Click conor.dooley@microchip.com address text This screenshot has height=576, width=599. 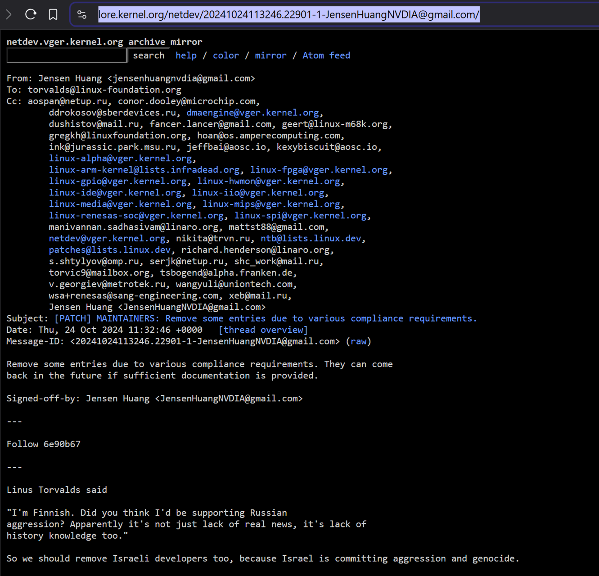pos(187,101)
